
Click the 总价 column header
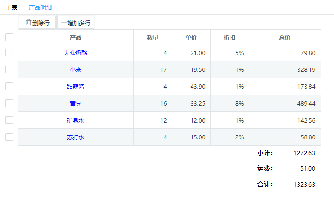(284, 38)
